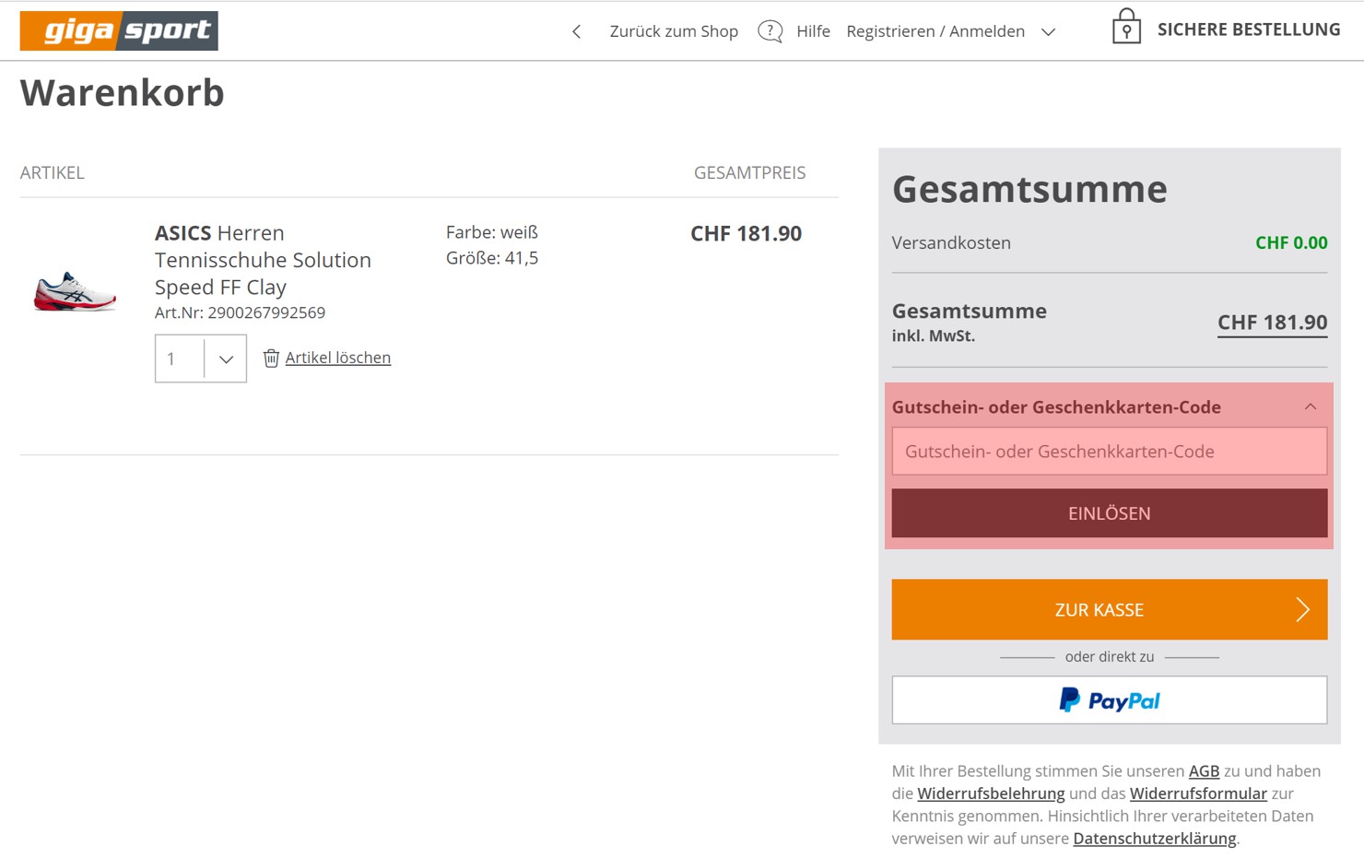Open the Widerrufsformular link
The height and width of the screenshot is (858, 1364).
pos(1198,793)
